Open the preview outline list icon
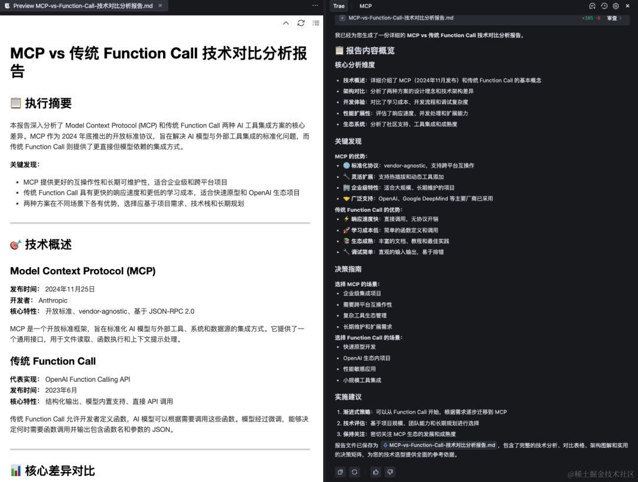 tap(315, 23)
